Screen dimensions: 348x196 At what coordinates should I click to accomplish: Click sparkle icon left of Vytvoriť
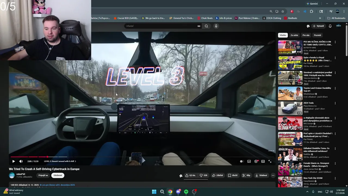tap(308, 26)
